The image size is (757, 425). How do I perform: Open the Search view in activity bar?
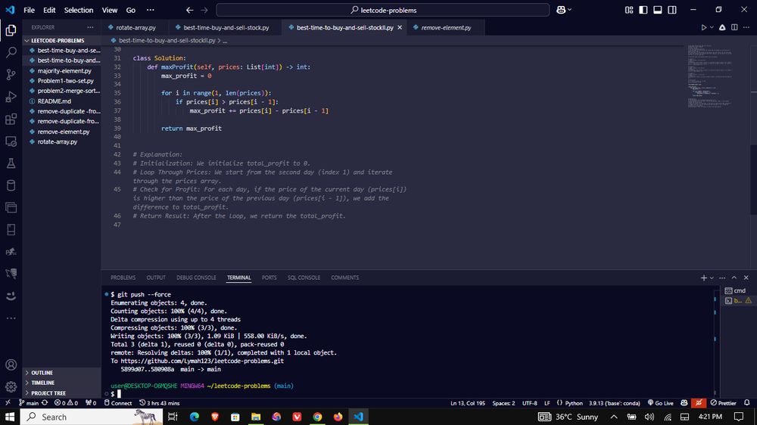[x=11, y=52]
